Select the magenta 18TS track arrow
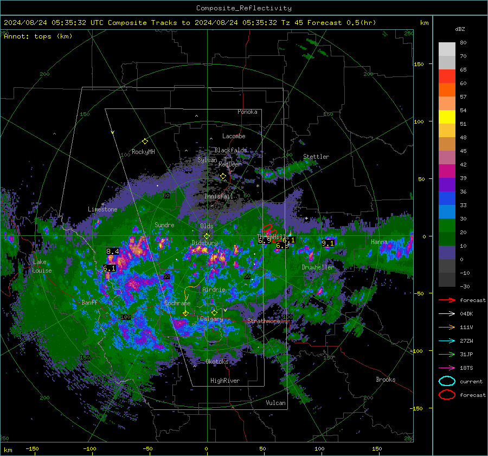The image size is (488, 456). (447, 368)
